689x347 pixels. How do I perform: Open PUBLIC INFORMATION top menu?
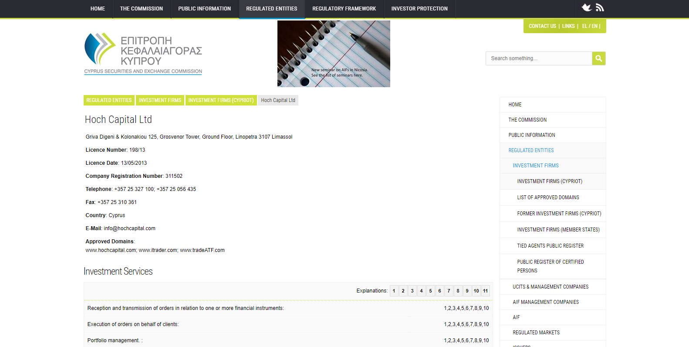click(205, 9)
